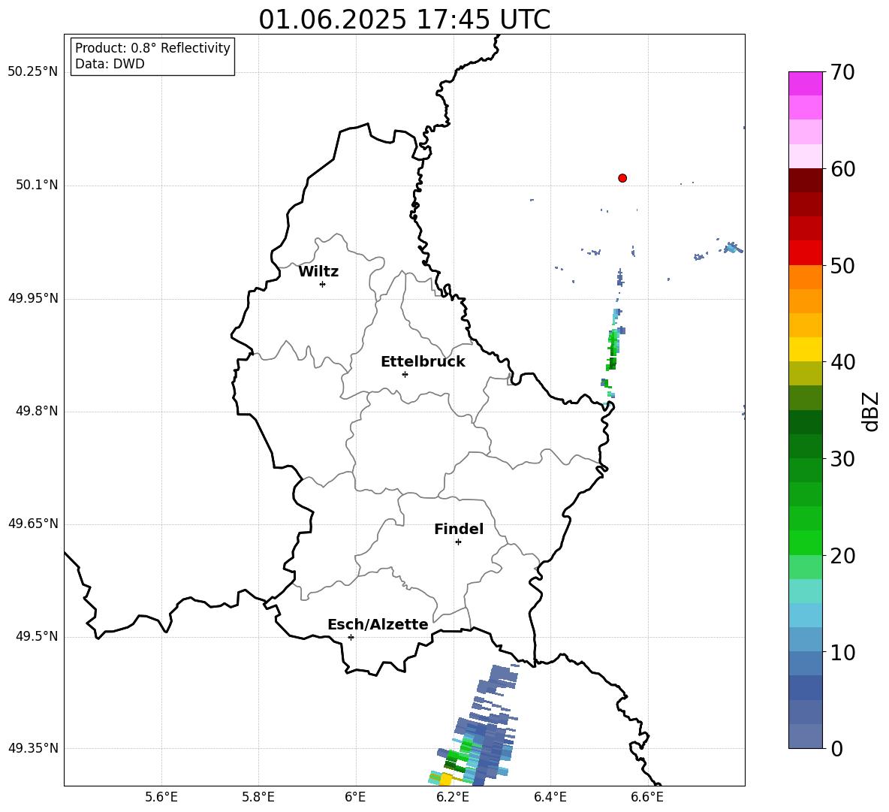The height and width of the screenshot is (812, 889).
Task: Click the colorbar tick label '30'
Action: (842, 459)
